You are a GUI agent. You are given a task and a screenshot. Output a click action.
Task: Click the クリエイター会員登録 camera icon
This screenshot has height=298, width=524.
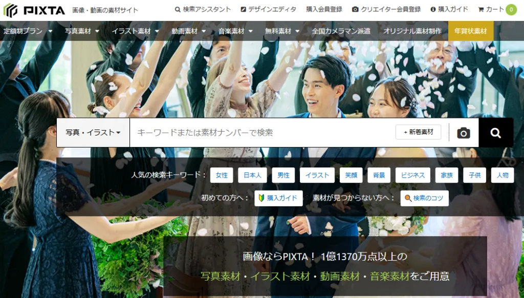(356, 9)
